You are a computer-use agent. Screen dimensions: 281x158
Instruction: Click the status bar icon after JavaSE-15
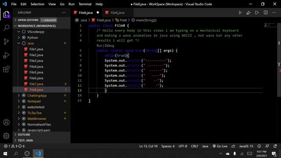259,146
